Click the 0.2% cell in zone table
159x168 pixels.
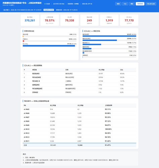[x=122, y=92]
